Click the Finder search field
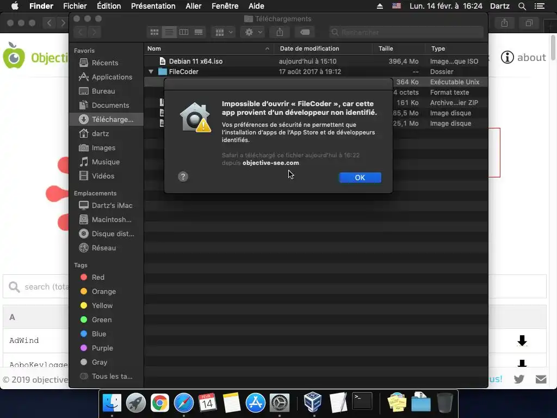Image resolution: width=557 pixels, height=418 pixels. pos(406,32)
